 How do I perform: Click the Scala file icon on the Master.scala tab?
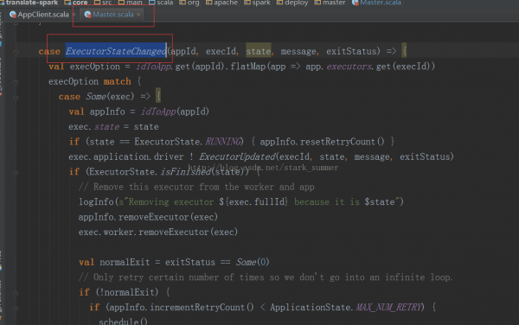click(87, 15)
